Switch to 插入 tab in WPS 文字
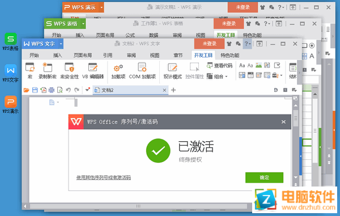340x216 pixels. (57, 56)
